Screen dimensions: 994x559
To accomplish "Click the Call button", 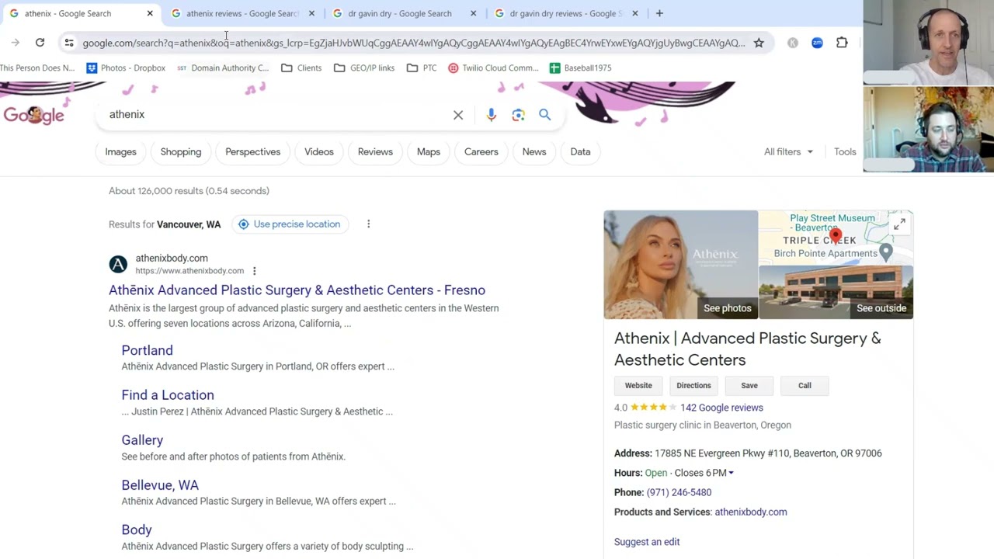I will point(805,386).
